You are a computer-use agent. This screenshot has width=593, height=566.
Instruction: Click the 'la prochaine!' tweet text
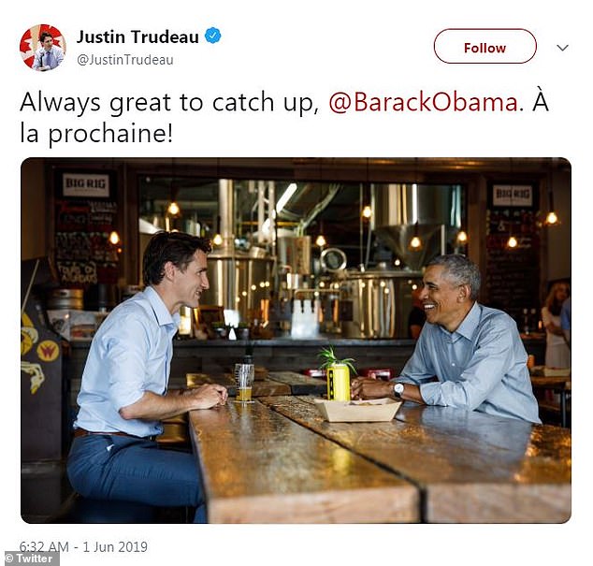coord(96,134)
